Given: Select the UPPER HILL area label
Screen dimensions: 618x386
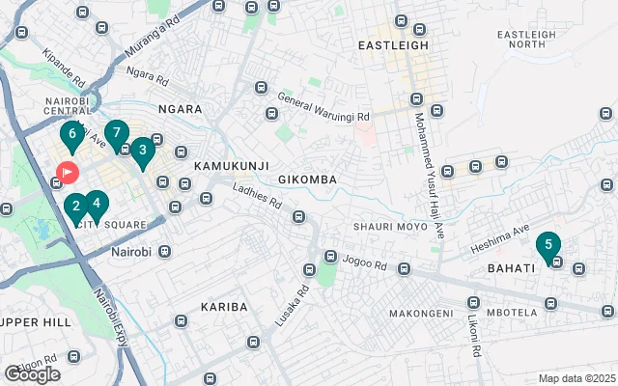Looking at the screenshot, I should pos(36,322).
